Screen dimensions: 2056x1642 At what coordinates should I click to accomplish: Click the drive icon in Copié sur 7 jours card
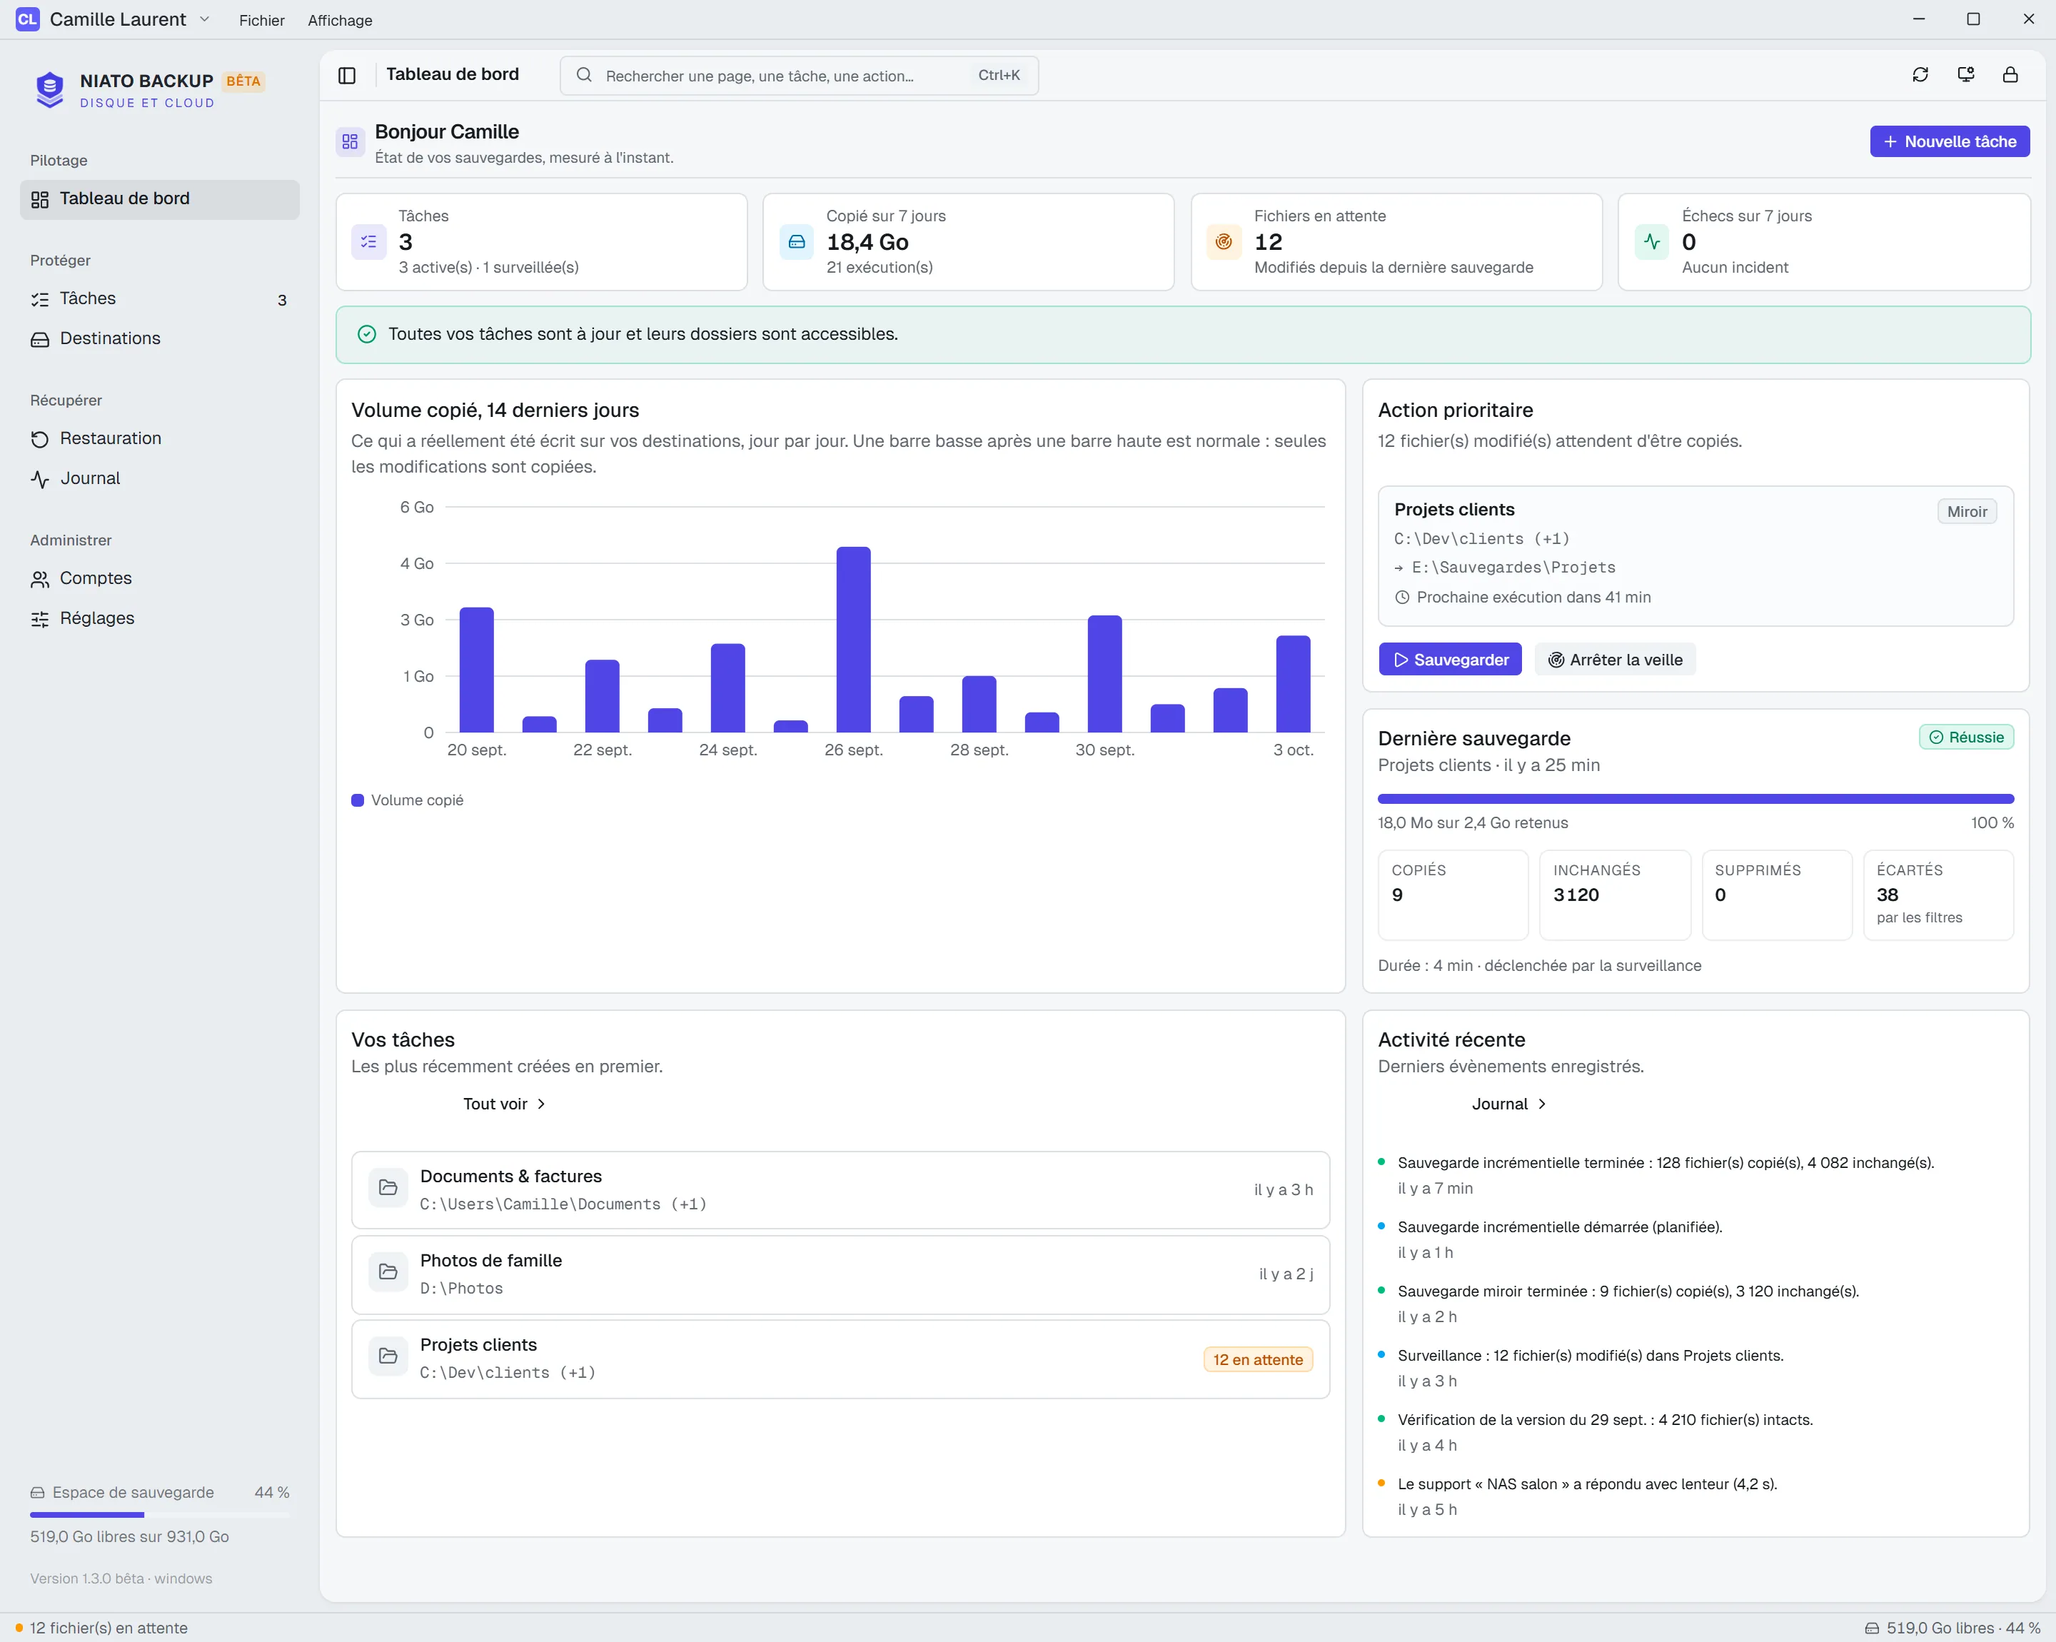pyautogui.click(x=796, y=242)
